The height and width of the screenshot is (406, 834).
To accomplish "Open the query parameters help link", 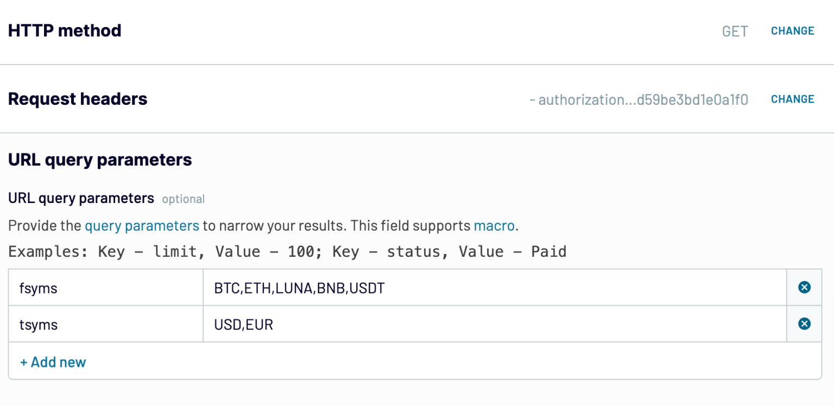I will tap(142, 226).
